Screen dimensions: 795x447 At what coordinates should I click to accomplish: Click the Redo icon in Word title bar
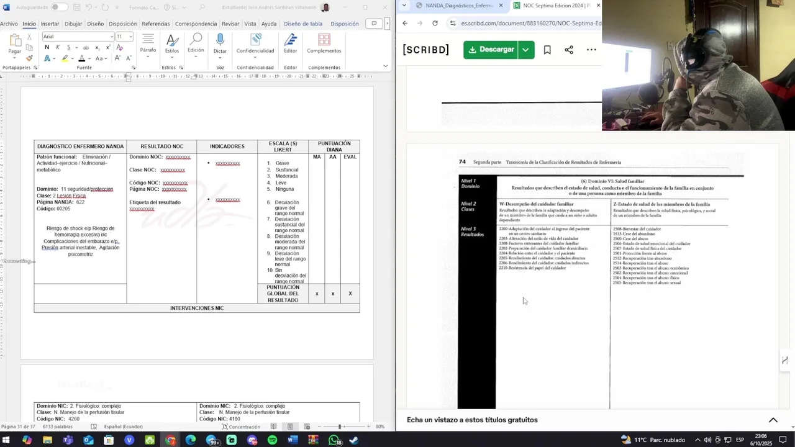(x=106, y=7)
